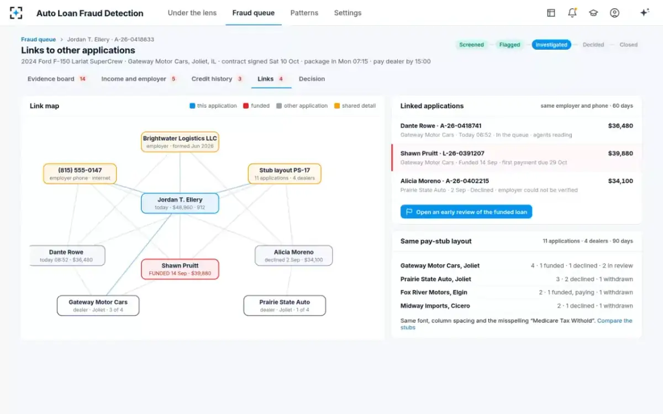Click the $36,480 amount
Screen dimensions: 663x414
click(x=620, y=126)
